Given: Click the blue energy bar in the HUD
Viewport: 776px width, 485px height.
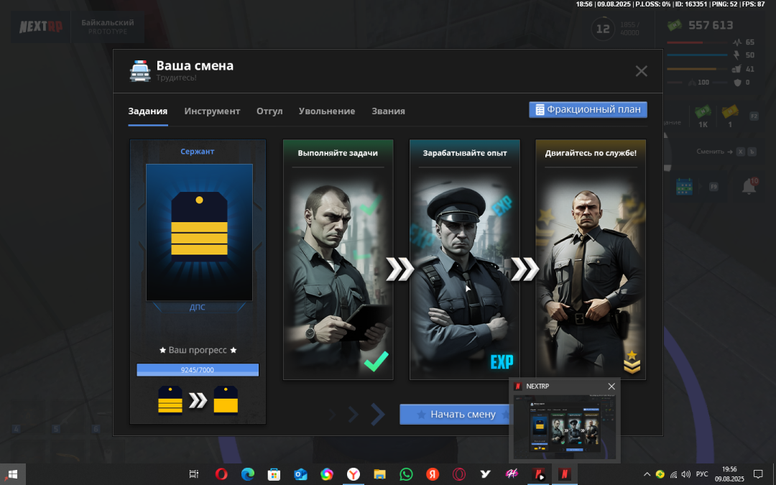Looking at the screenshot, I should (x=698, y=55).
